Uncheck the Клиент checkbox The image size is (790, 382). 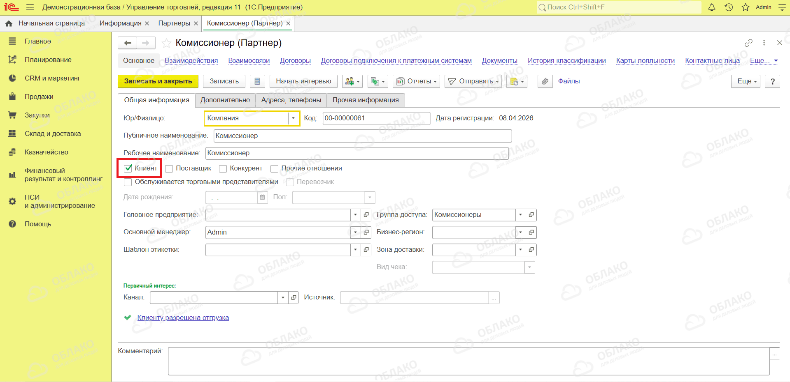tap(128, 168)
